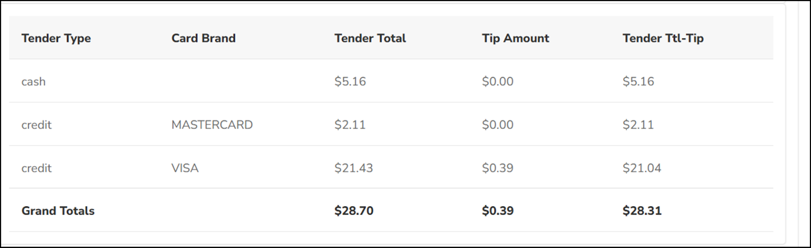The height and width of the screenshot is (248, 811).
Task: Click the cash row's $0.00 tip amount
Action: (x=497, y=81)
